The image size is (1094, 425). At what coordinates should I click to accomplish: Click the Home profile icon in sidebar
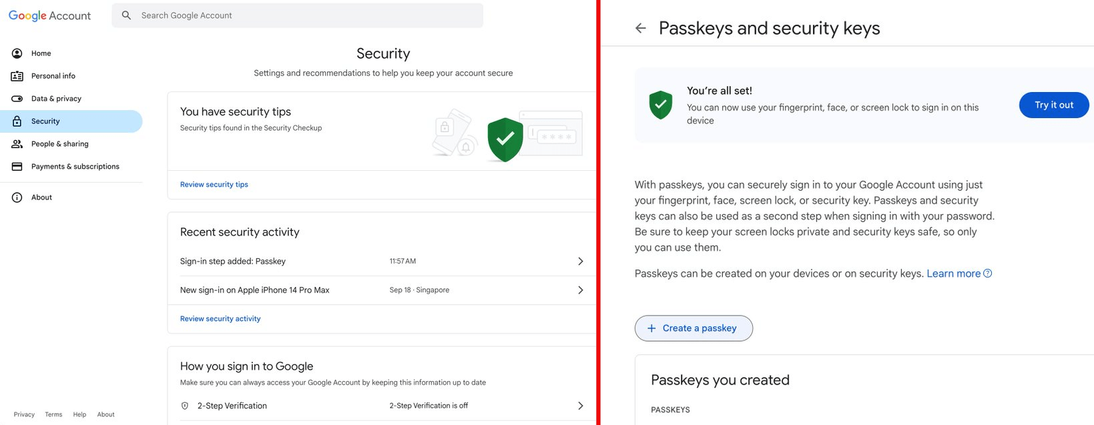pos(17,53)
